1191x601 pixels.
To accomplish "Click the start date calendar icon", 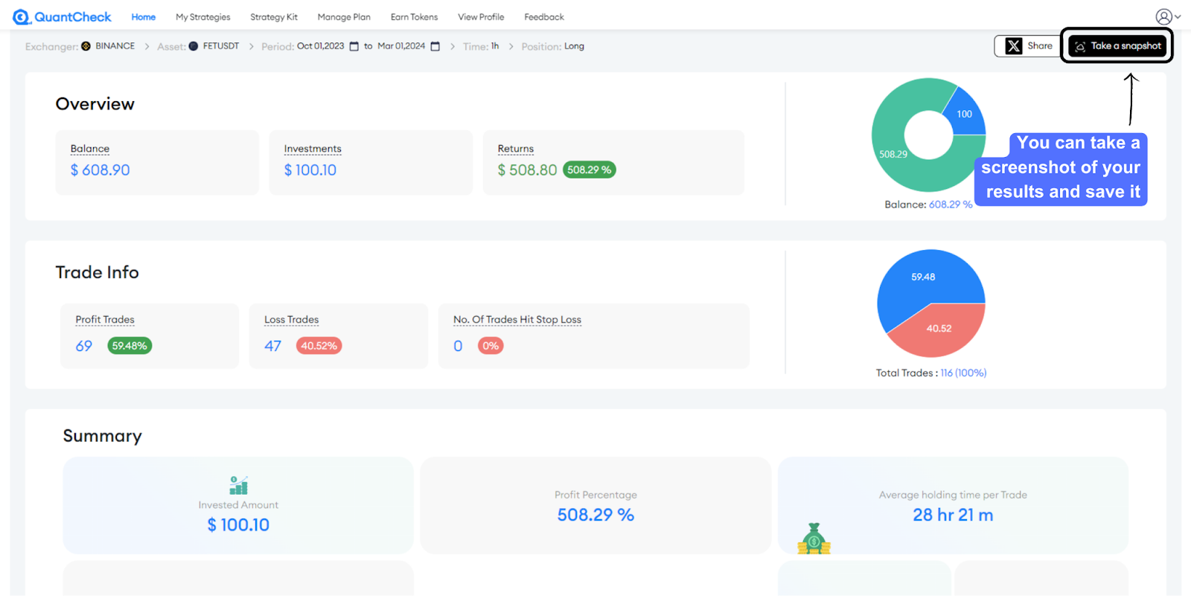I will tap(354, 46).
